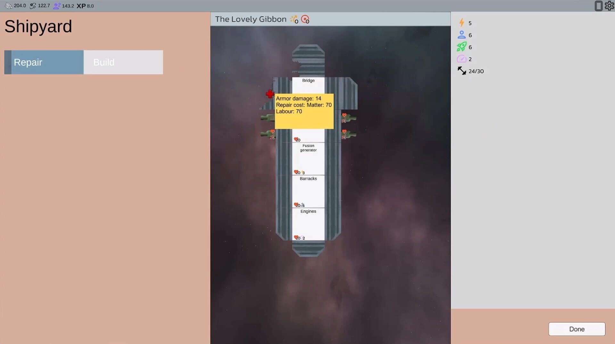Viewport: 615px width, 344px height.
Task: Click the purple labour icon showing 143.2
Action: (x=57, y=6)
